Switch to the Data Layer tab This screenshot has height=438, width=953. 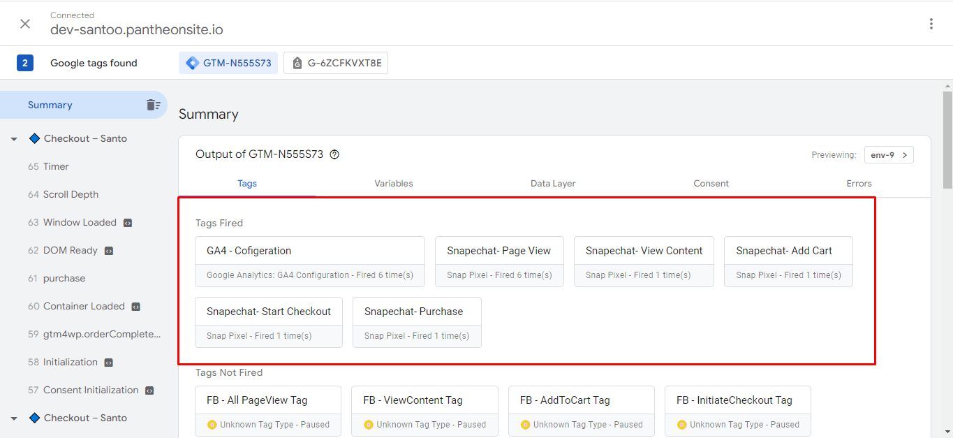tap(553, 183)
